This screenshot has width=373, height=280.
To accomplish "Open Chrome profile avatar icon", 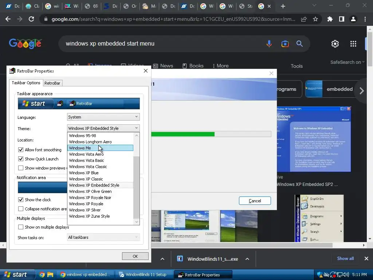I will pos(353,19).
